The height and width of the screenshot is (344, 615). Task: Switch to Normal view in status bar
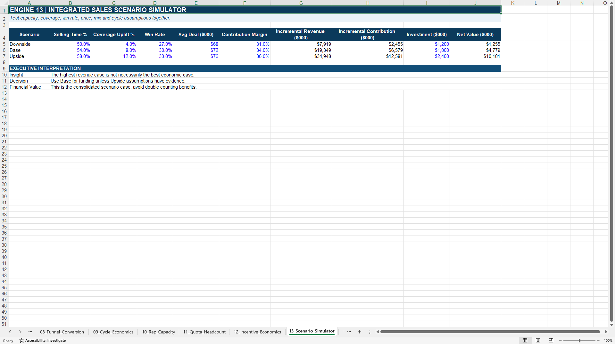pos(525,340)
